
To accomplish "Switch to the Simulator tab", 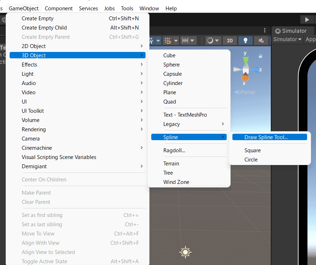I will (291, 31).
